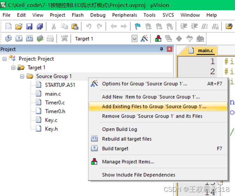
Task: Click the Navigate Forwards arrow icon
Action: [x=124, y=26]
